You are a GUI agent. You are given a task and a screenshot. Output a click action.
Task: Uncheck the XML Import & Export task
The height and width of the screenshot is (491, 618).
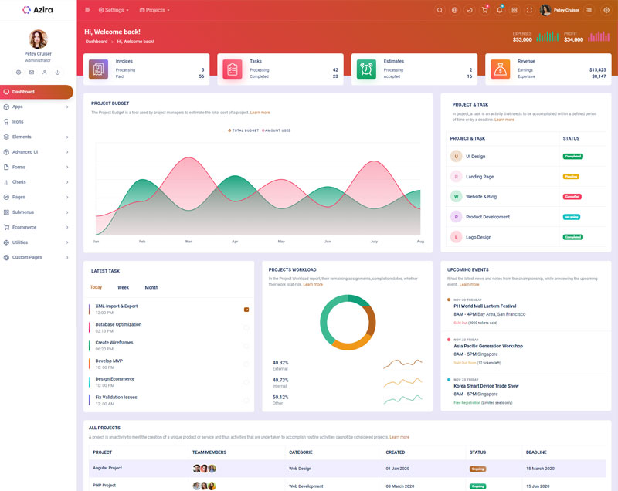pos(246,310)
